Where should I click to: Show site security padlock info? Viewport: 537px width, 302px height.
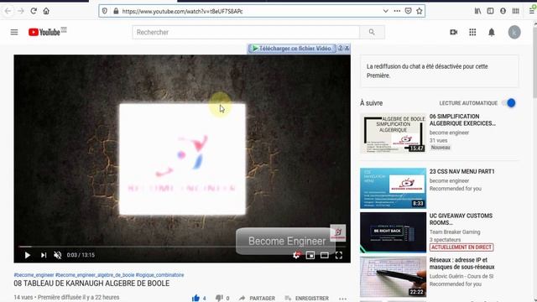pos(116,11)
